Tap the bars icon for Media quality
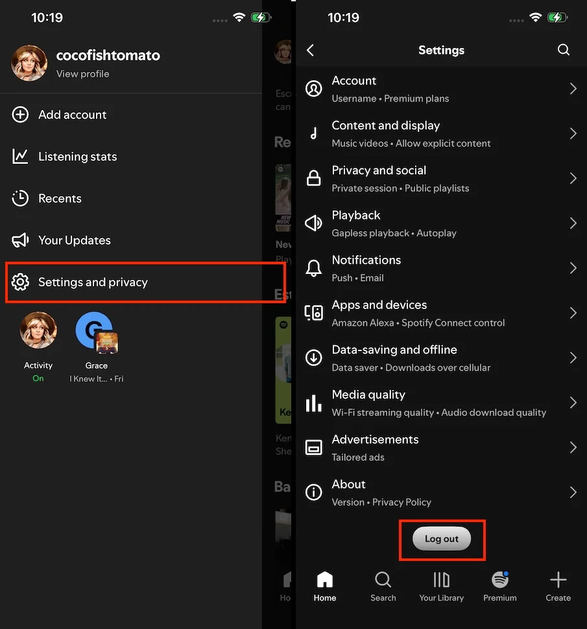 pos(313,403)
